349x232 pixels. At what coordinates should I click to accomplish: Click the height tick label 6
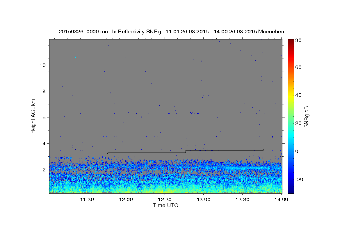point(44,117)
